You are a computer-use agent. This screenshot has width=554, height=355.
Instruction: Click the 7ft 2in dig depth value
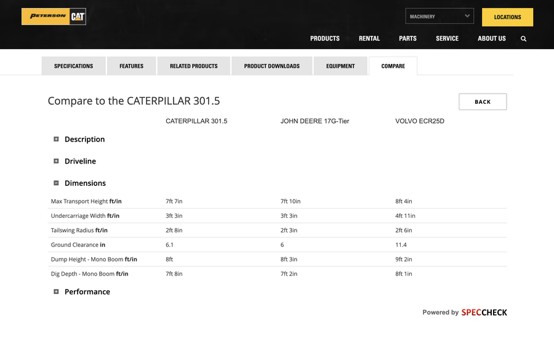click(x=289, y=274)
